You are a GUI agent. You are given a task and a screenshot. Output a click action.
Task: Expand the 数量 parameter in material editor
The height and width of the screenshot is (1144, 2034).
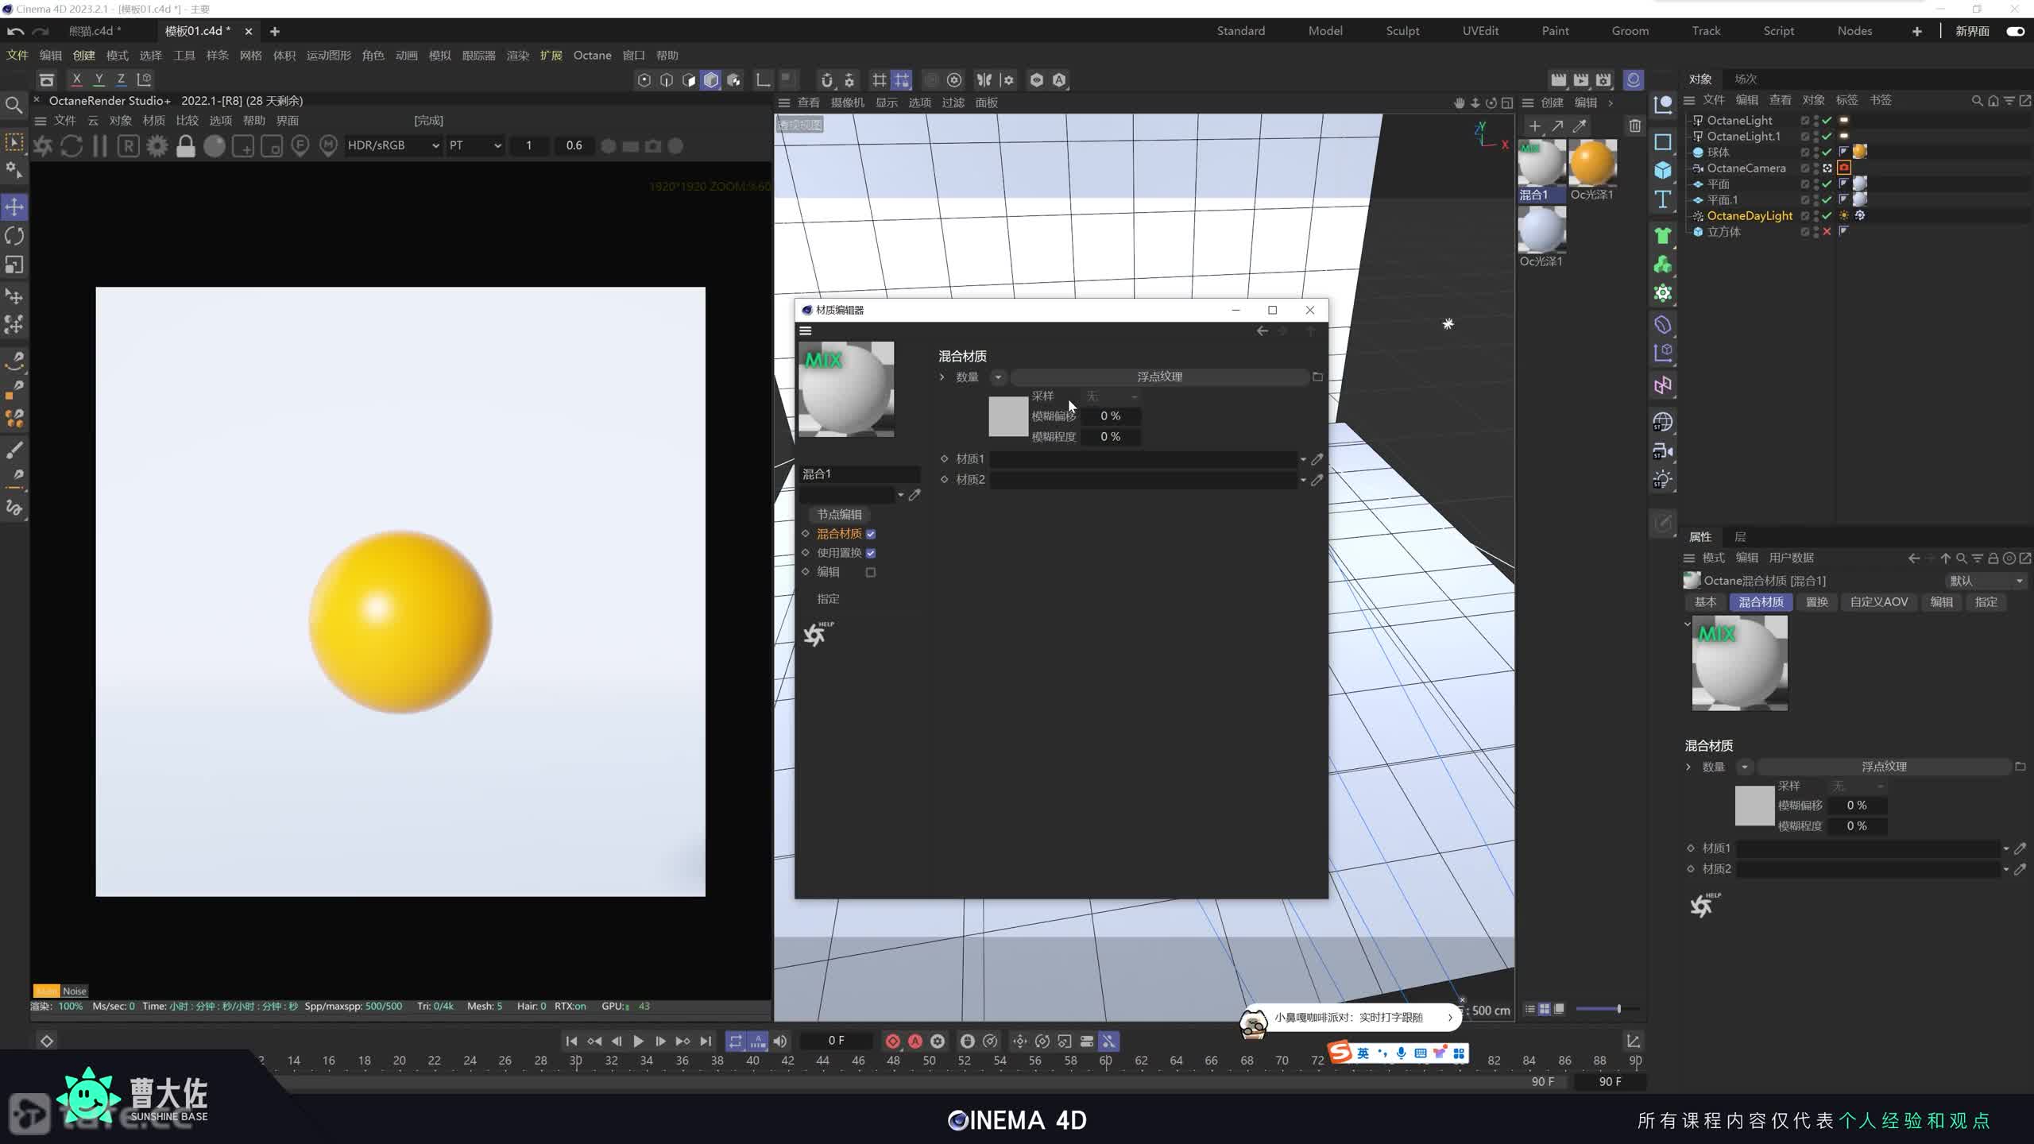[x=942, y=377]
